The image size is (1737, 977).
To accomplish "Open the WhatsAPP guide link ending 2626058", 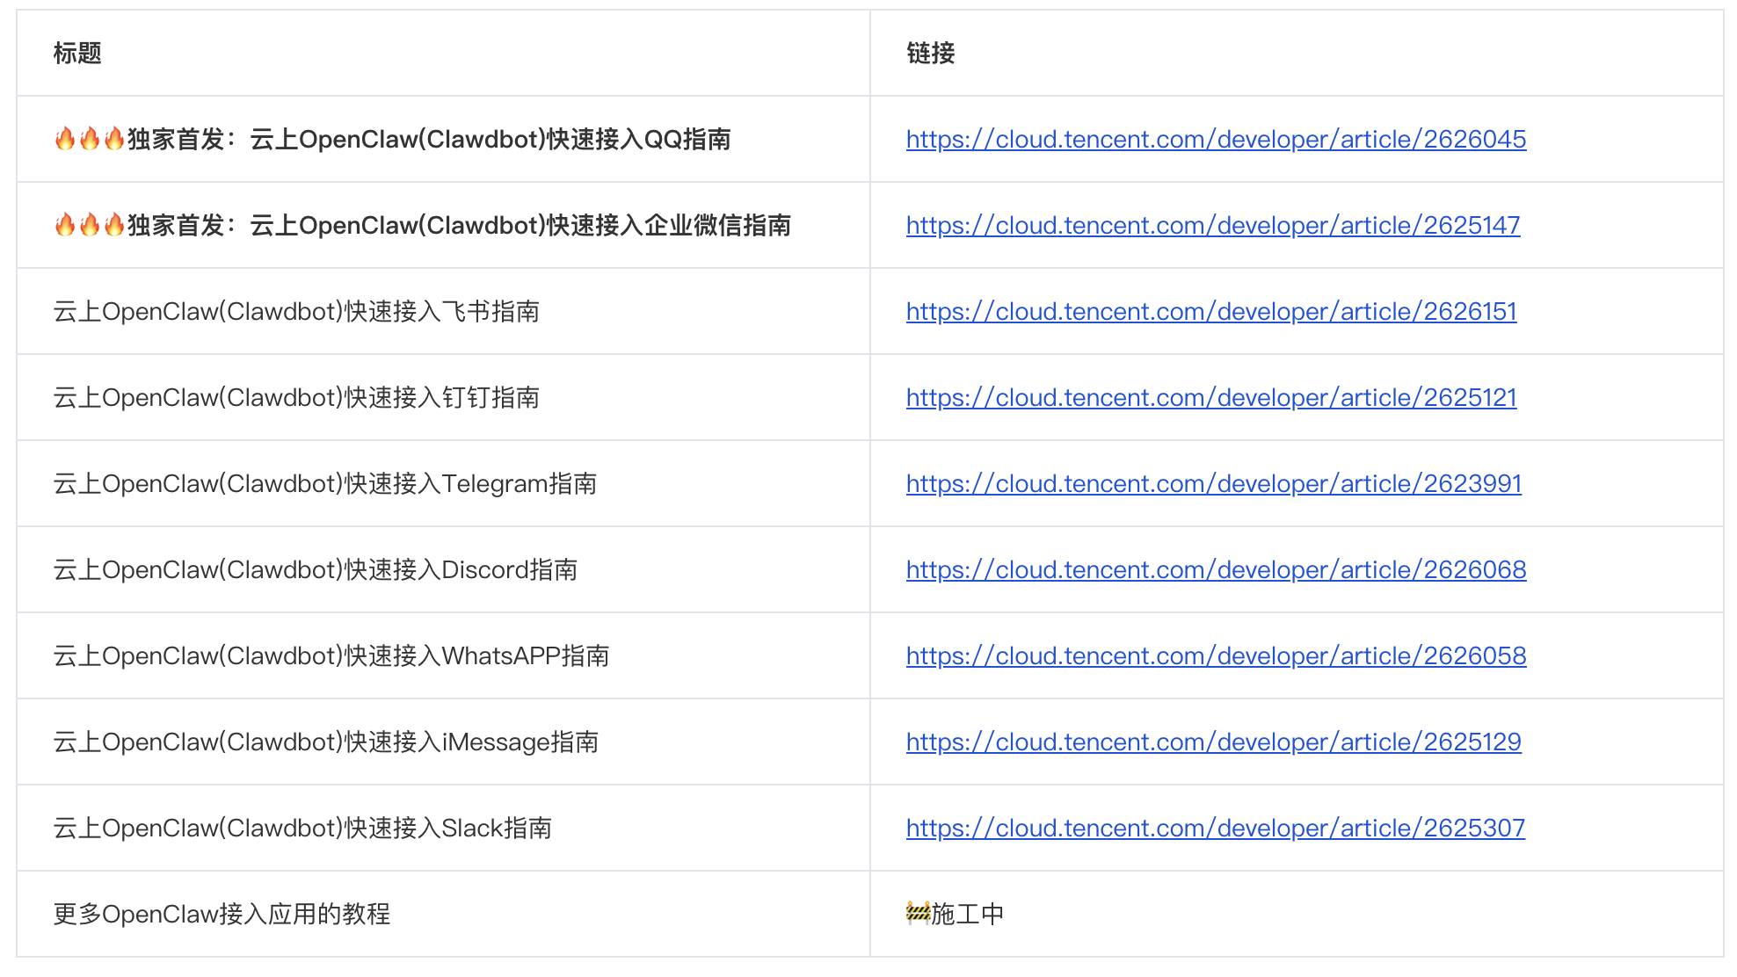I will click(x=1216, y=656).
